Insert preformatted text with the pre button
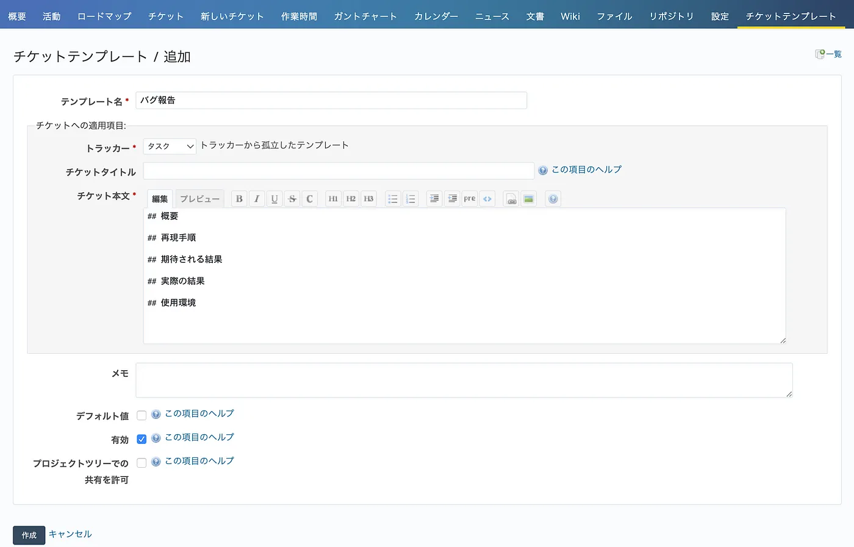854x547 pixels. coord(469,199)
